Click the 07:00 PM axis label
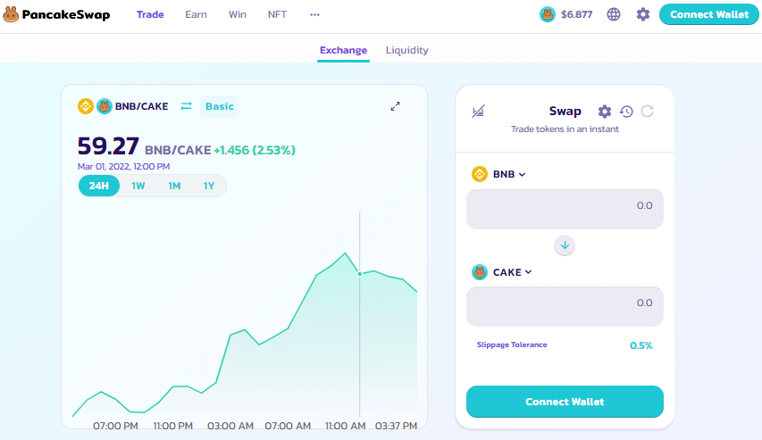This screenshot has width=762, height=440. coord(115,426)
